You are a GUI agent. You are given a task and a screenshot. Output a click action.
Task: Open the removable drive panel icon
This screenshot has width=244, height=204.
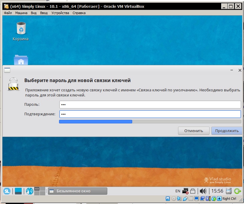coord(229,191)
